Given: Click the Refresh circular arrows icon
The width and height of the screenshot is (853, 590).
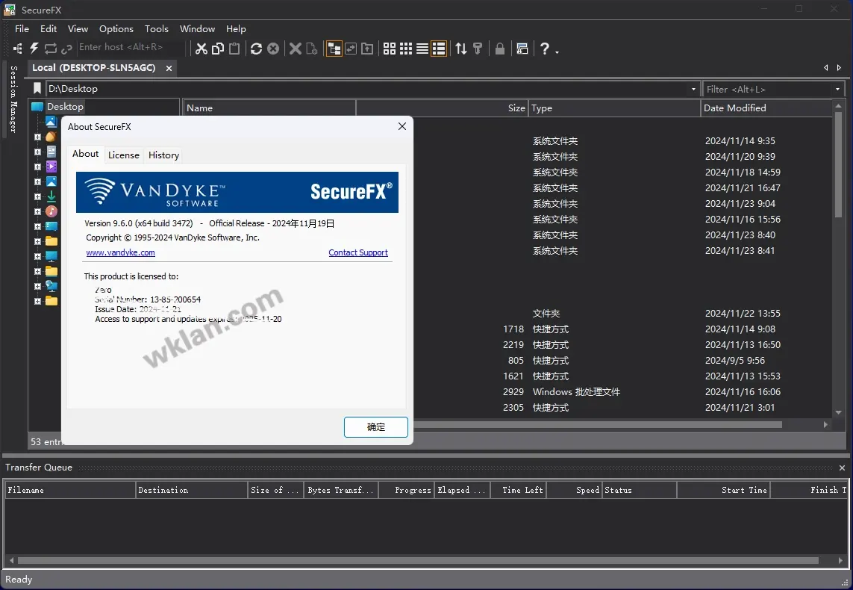Looking at the screenshot, I should click(256, 49).
